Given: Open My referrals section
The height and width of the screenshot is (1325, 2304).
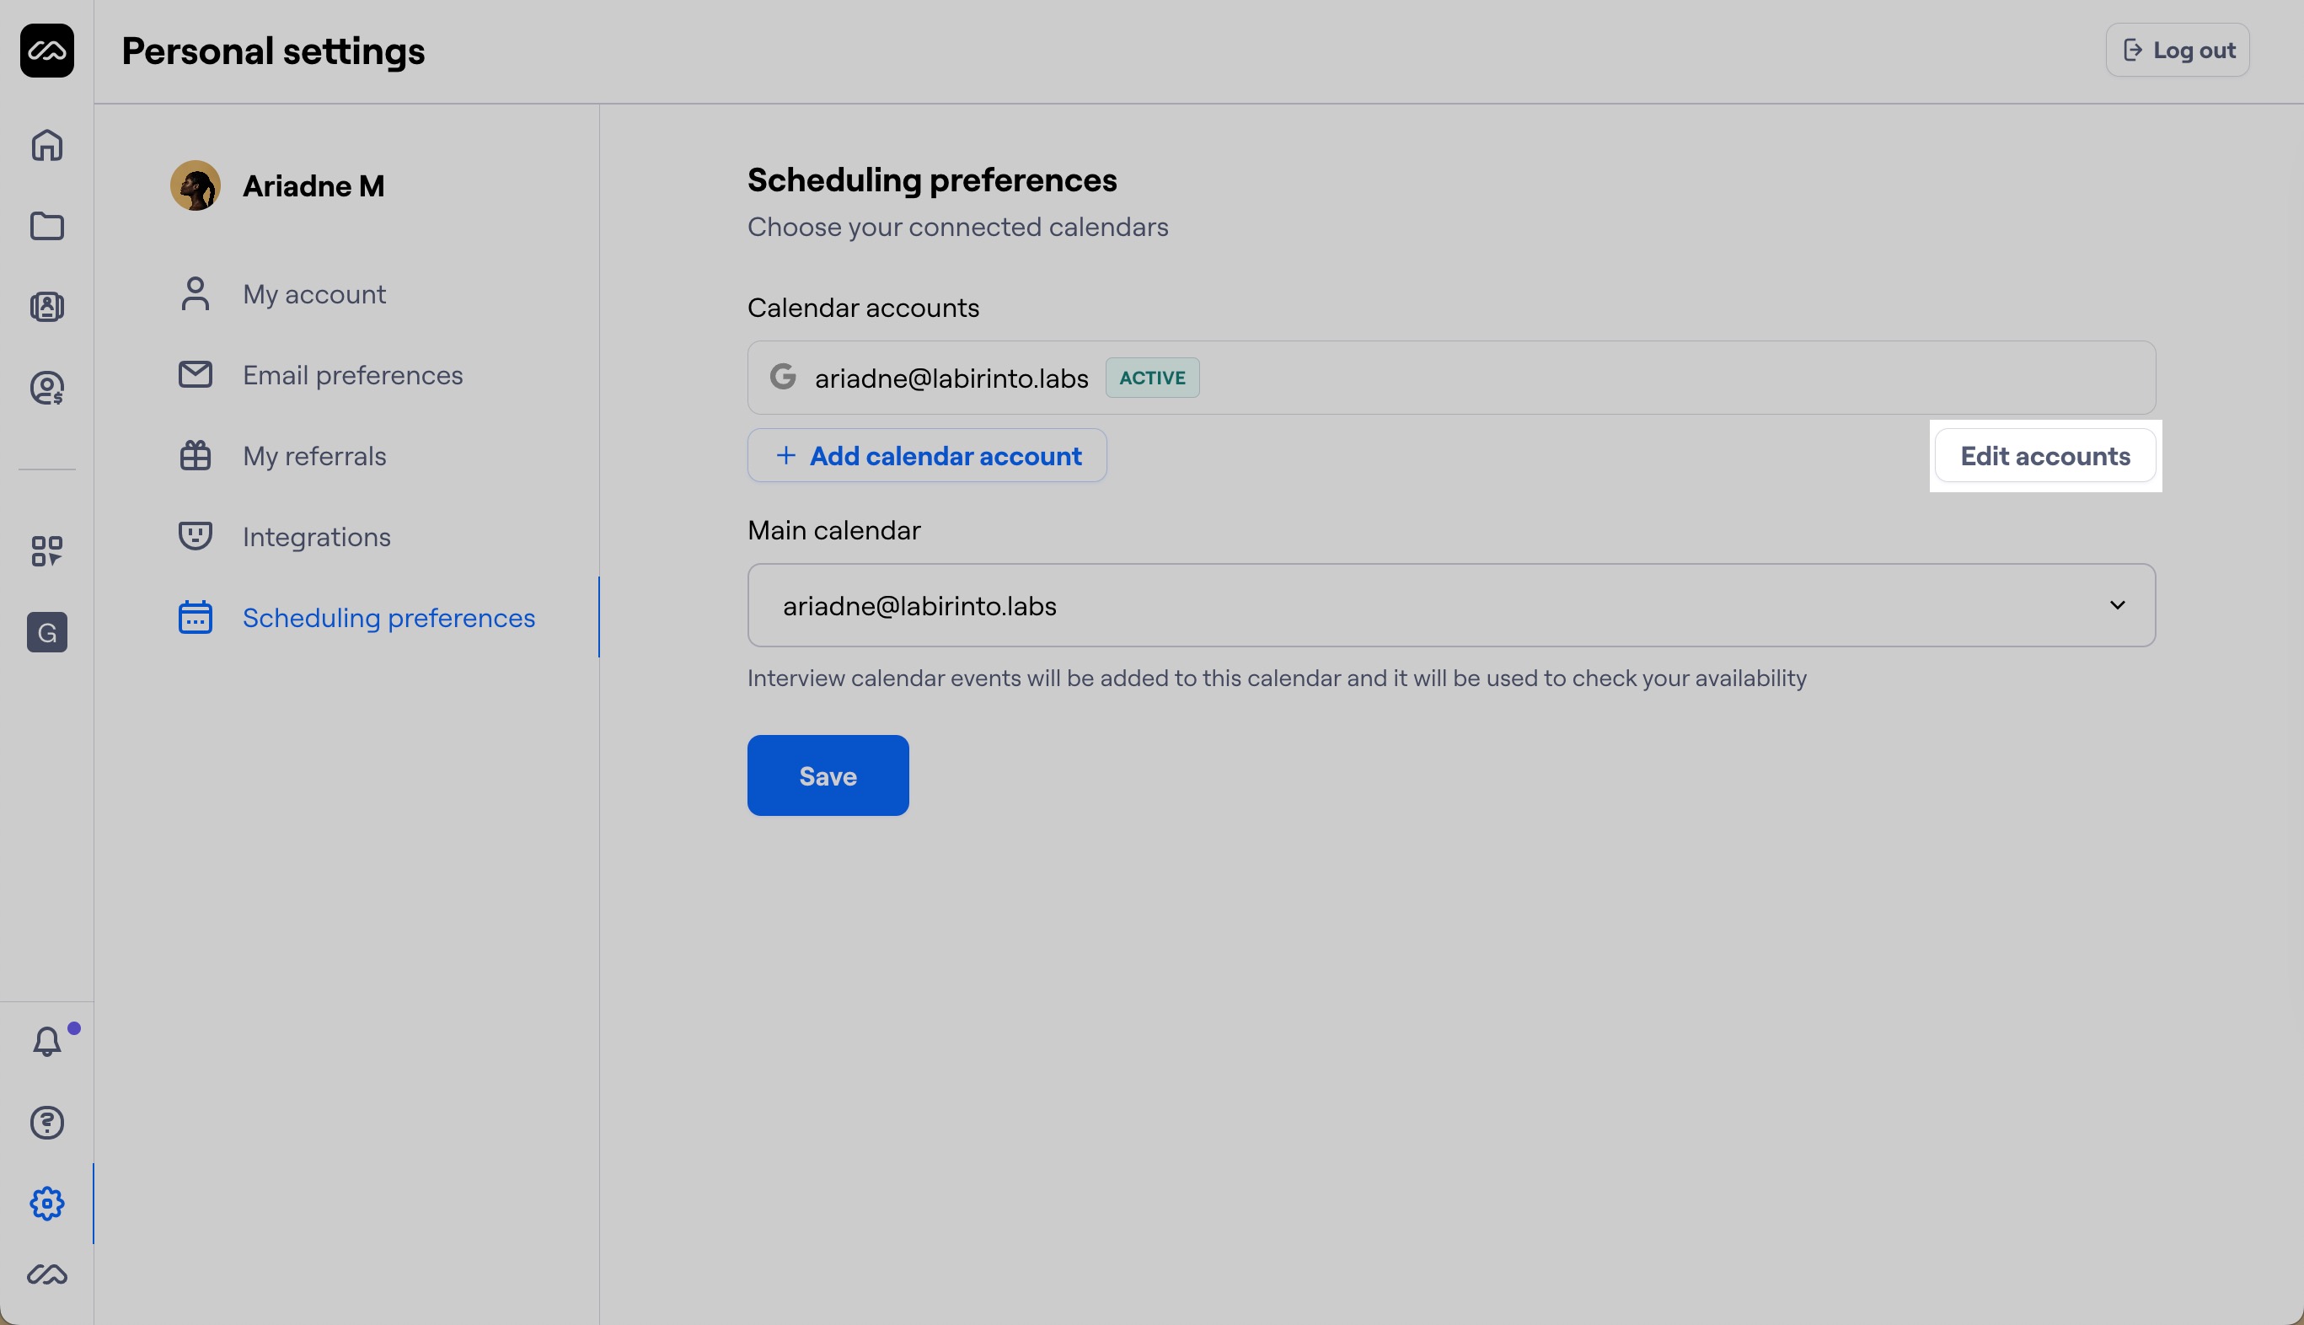Looking at the screenshot, I should point(313,456).
